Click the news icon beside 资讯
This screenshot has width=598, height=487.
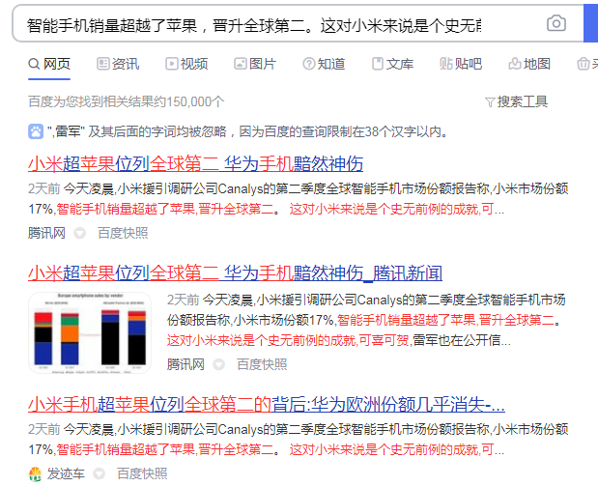(103, 64)
